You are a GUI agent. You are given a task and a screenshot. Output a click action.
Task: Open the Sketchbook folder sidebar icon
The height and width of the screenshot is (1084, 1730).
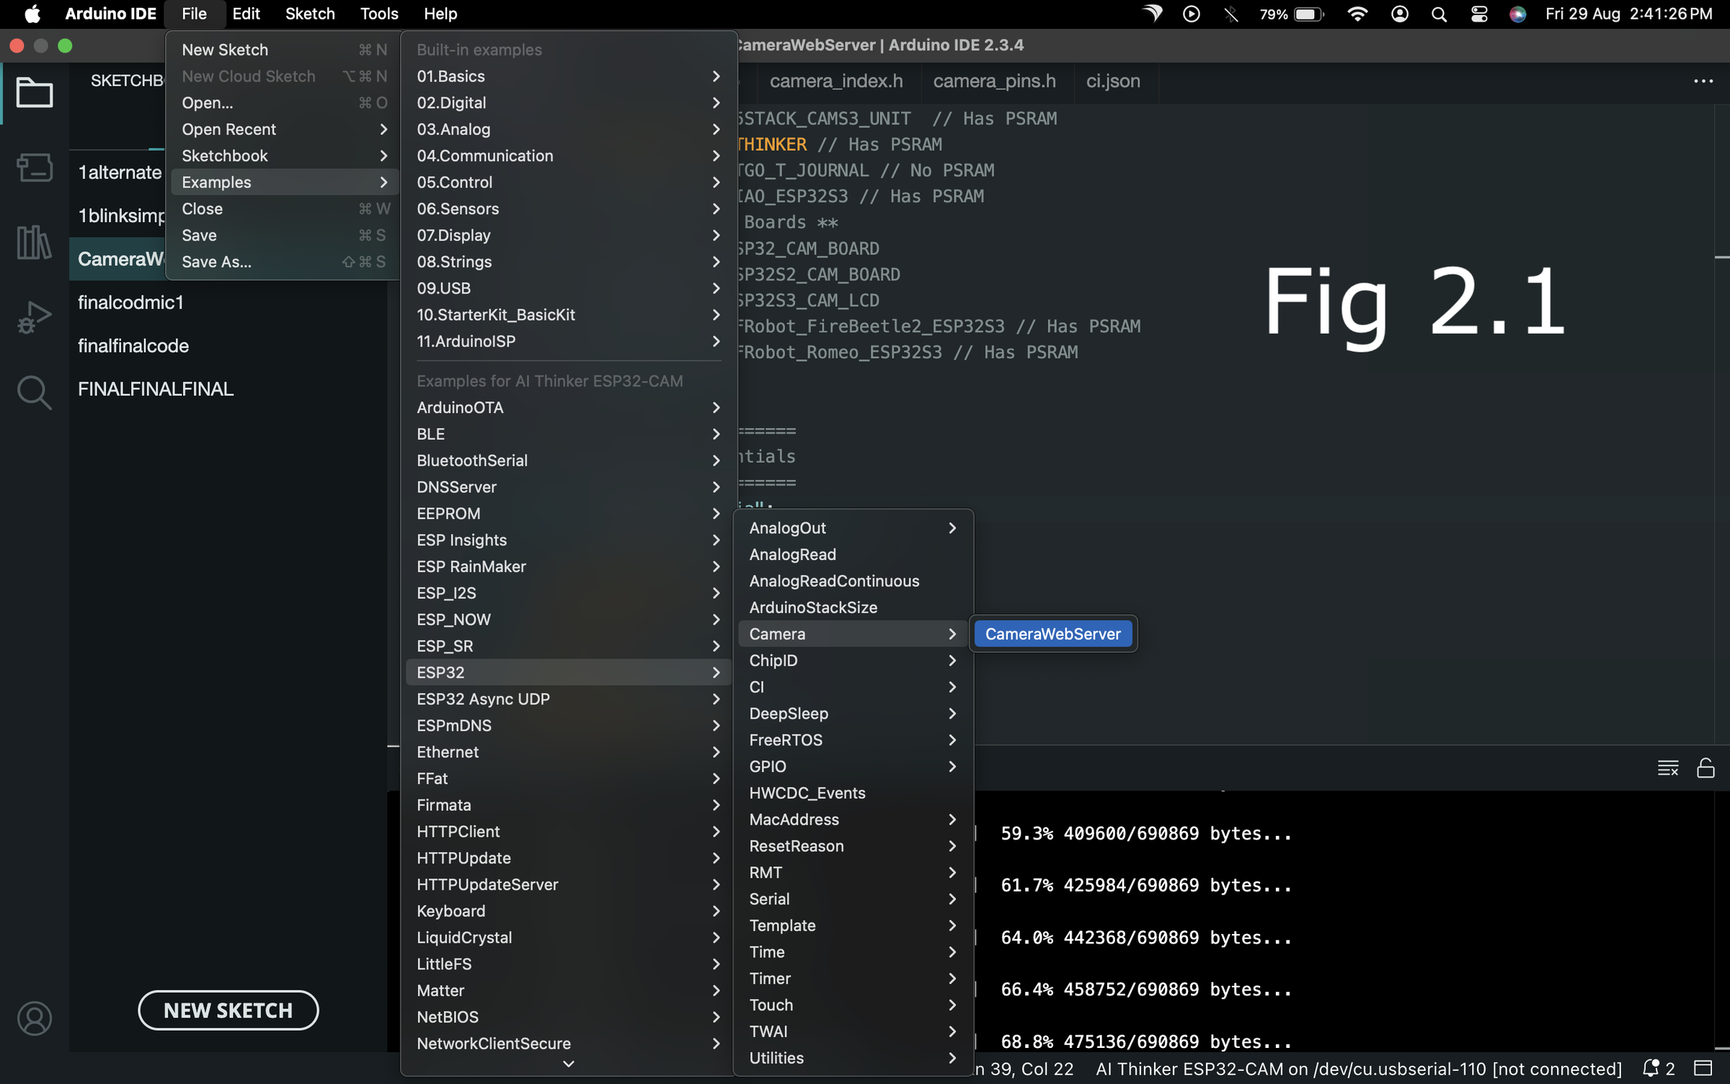point(34,92)
